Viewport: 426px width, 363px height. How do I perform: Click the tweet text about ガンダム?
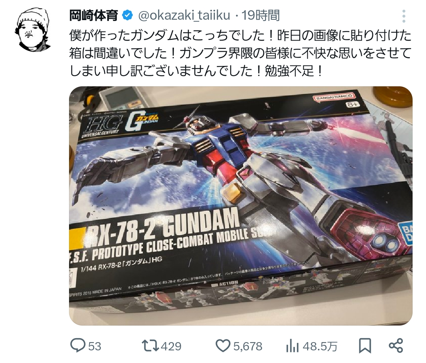241,54
